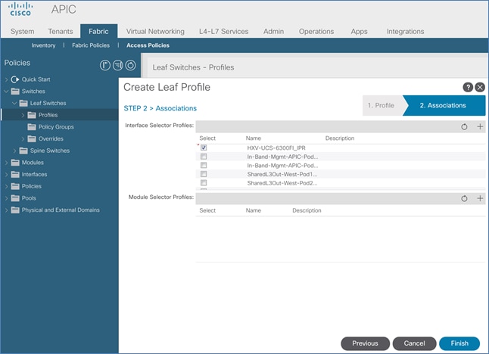This screenshot has width=489, height=354.
Task: Sort by Interface Selector Name column header
Action: [254, 138]
